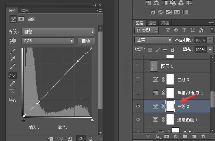Add a Threshold adjustment

click(169, 12)
